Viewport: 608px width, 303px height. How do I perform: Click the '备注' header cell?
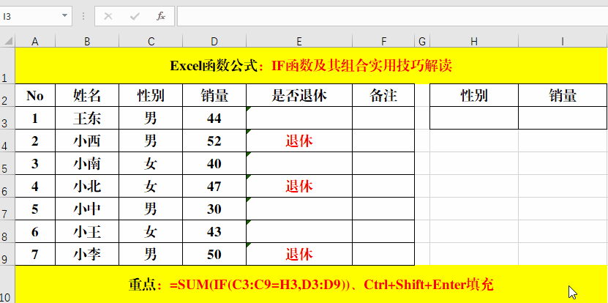[383, 95]
